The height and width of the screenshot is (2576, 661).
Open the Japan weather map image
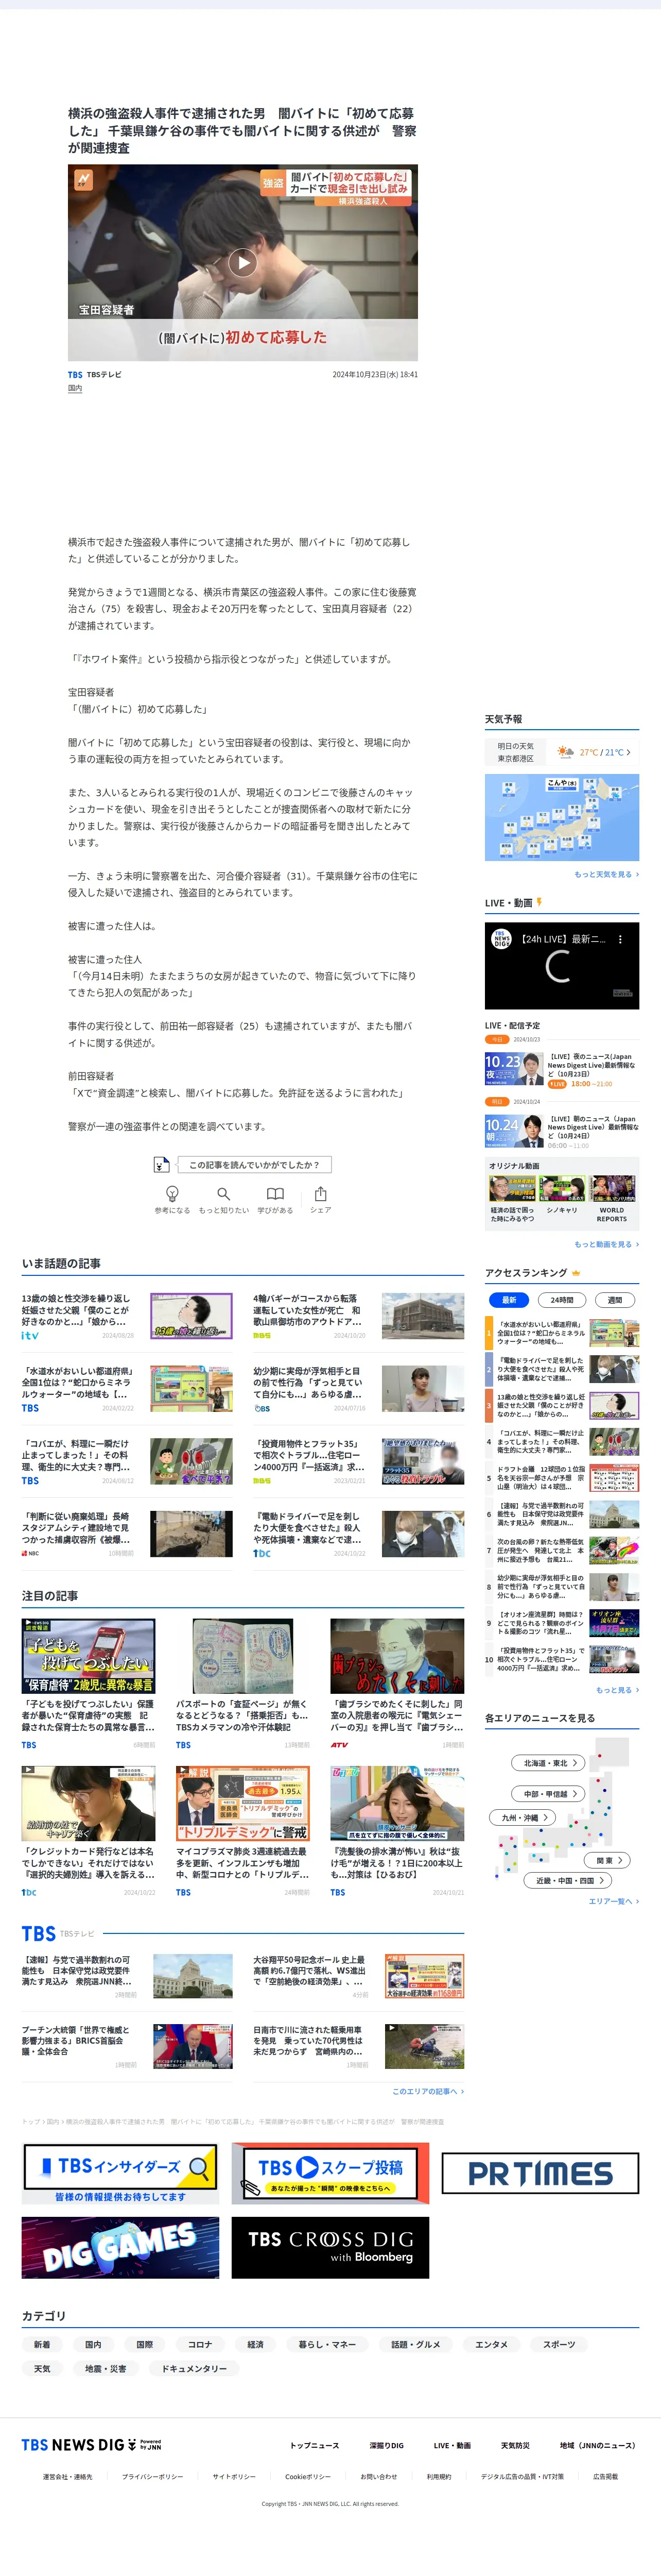tap(562, 817)
